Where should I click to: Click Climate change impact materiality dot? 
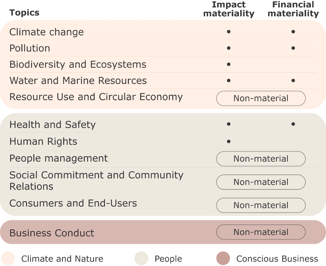(229, 32)
